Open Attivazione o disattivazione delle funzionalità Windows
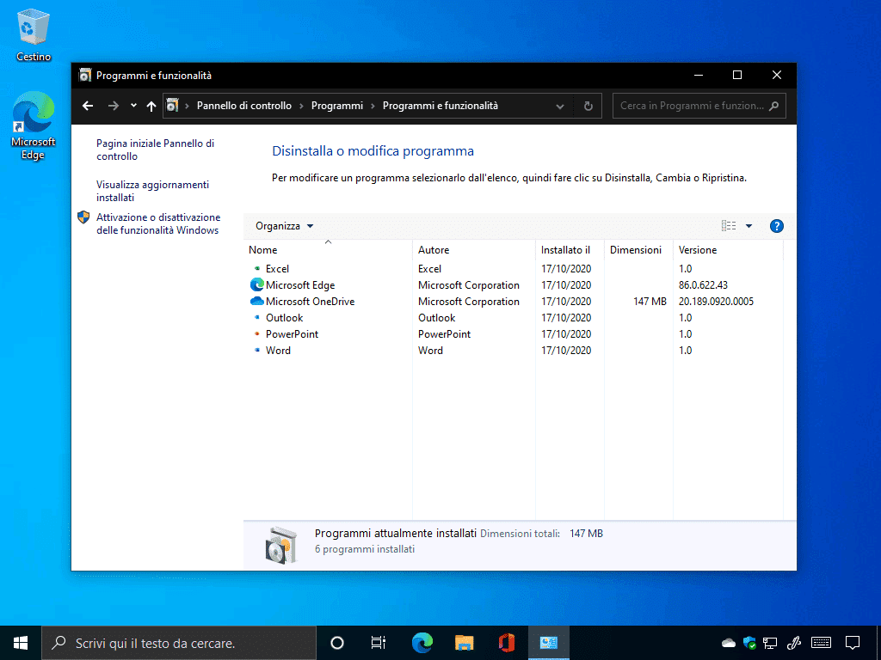The width and height of the screenshot is (881, 660). 157,223
